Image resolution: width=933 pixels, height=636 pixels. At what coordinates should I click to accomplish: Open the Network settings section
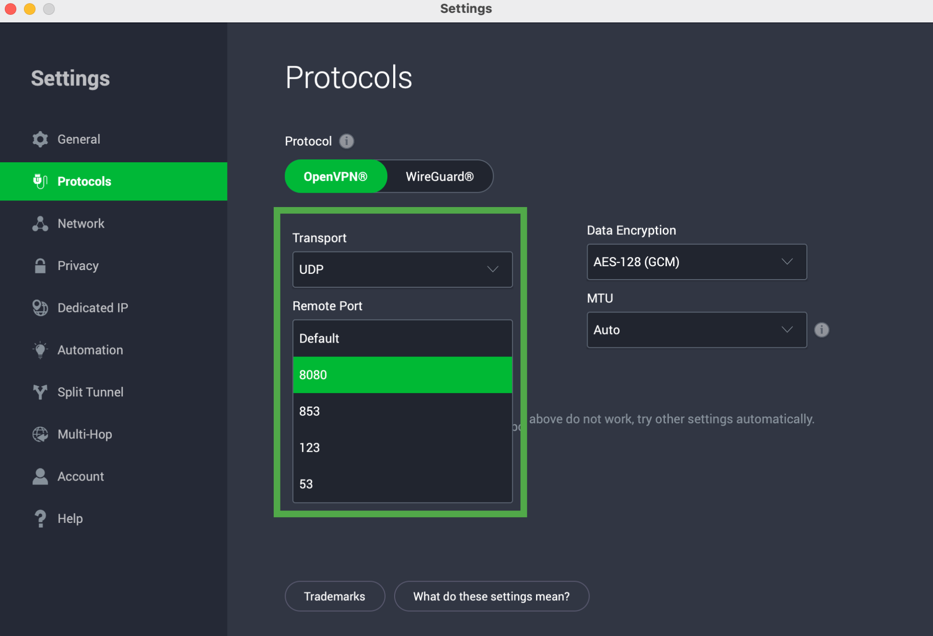[x=81, y=224]
